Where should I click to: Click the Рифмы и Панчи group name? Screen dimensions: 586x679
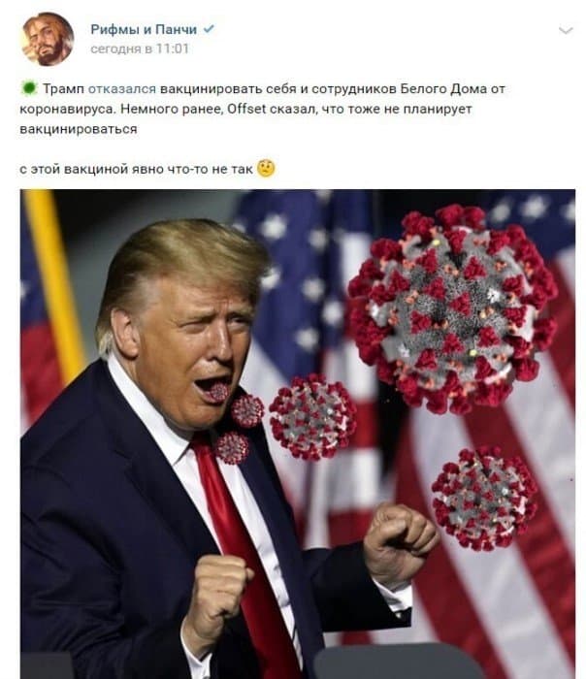144,29
